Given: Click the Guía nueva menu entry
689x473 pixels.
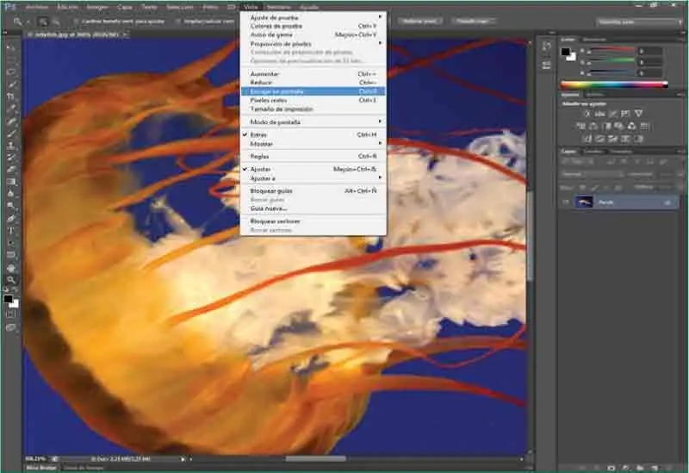Looking at the screenshot, I should point(268,208).
